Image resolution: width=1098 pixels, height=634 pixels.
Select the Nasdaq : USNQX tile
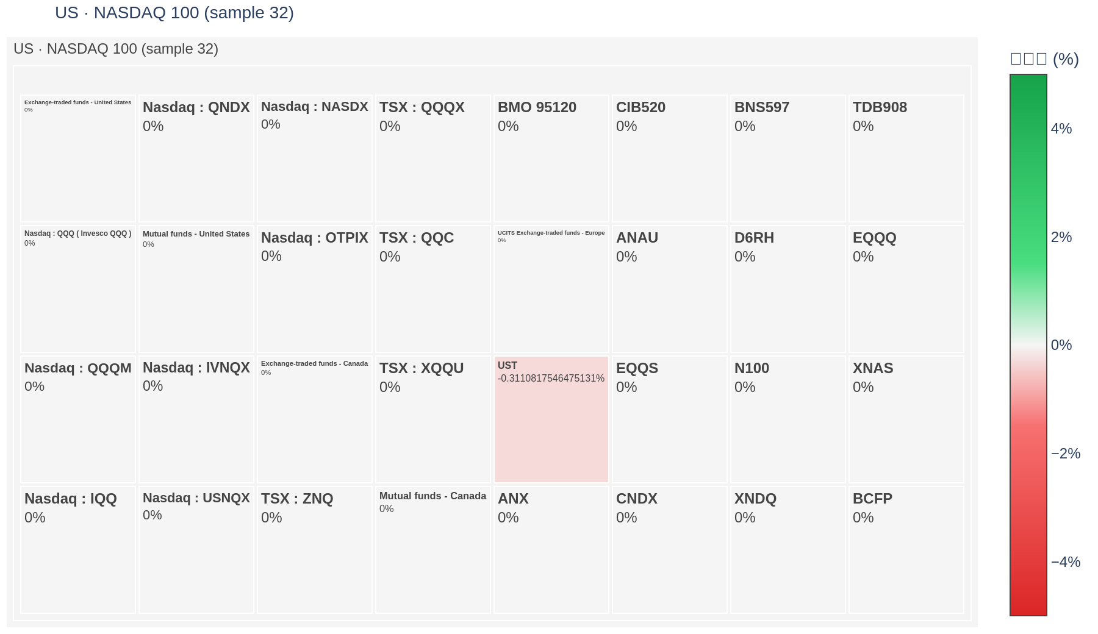pyautogui.click(x=196, y=550)
